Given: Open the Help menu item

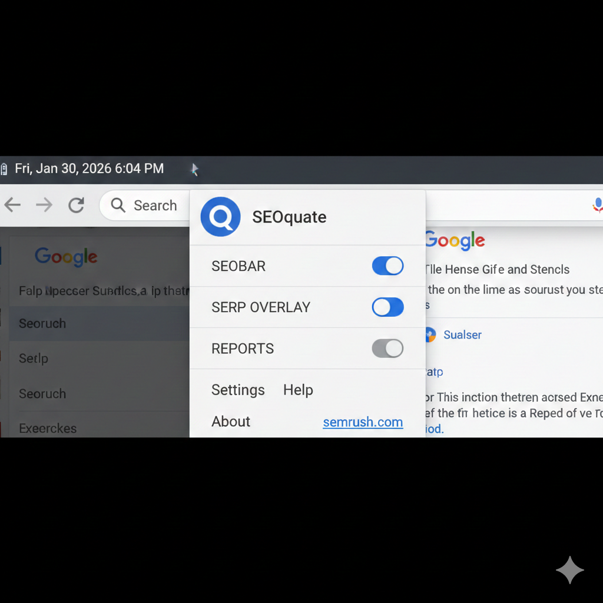Looking at the screenshot, I should tap(298, 390).
